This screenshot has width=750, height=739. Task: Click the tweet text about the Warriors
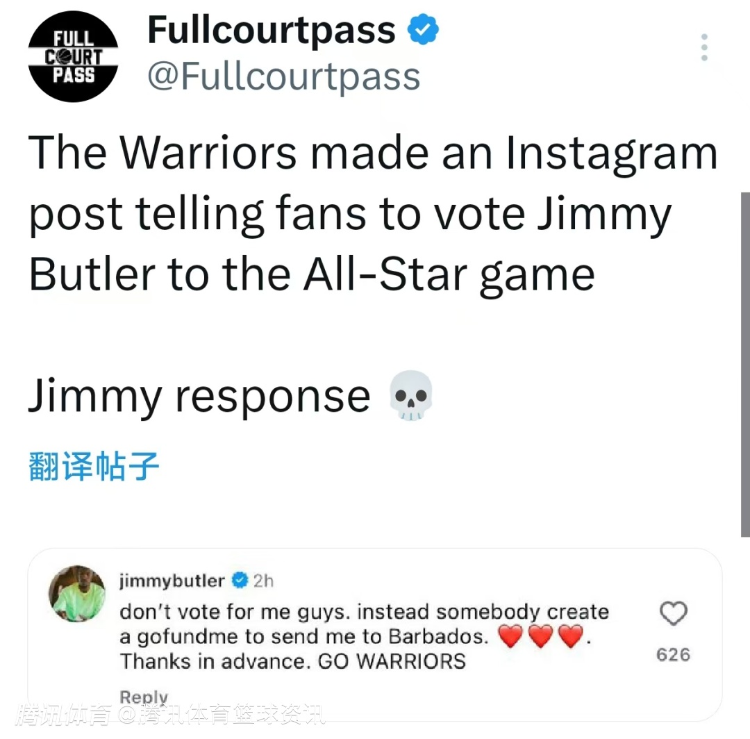[x=373, y=213]
